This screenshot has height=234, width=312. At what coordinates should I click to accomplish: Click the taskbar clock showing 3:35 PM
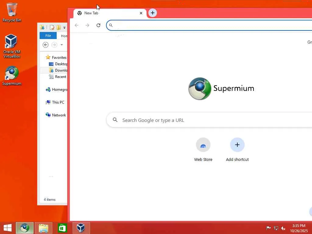299,228
